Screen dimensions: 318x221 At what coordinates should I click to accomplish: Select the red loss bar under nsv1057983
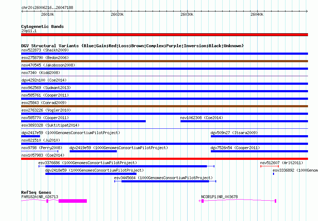coord(164,159)
